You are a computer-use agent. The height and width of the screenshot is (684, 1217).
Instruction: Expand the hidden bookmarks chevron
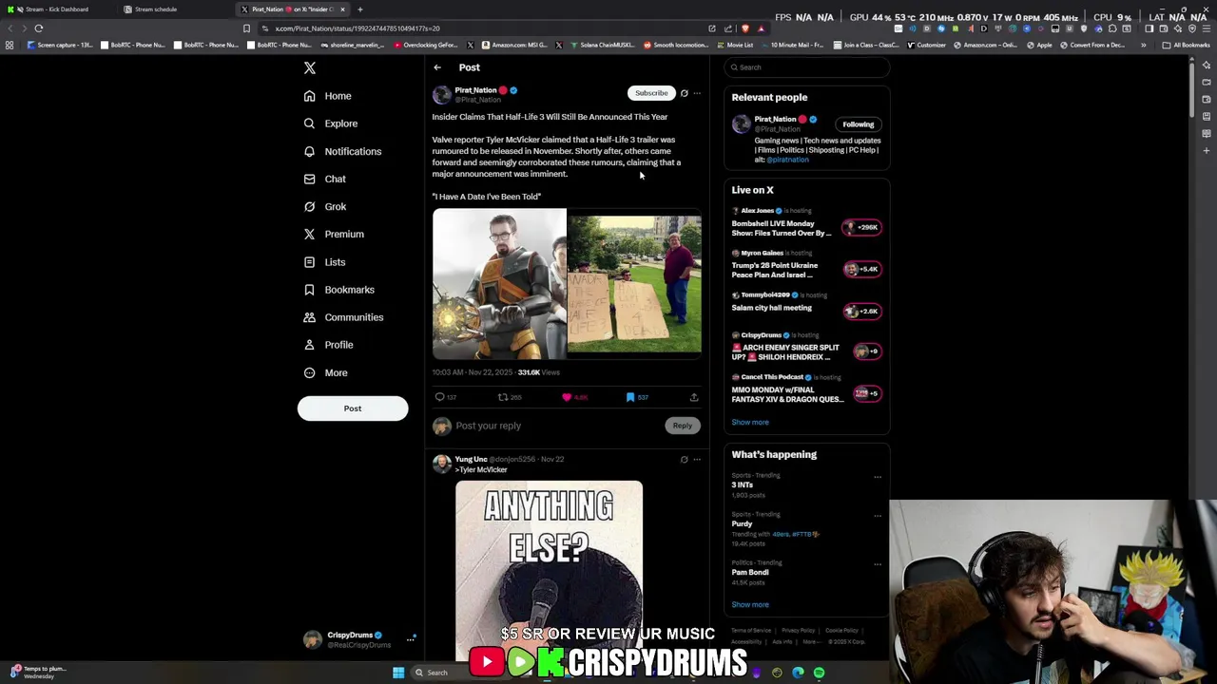tap(1143, 45)
